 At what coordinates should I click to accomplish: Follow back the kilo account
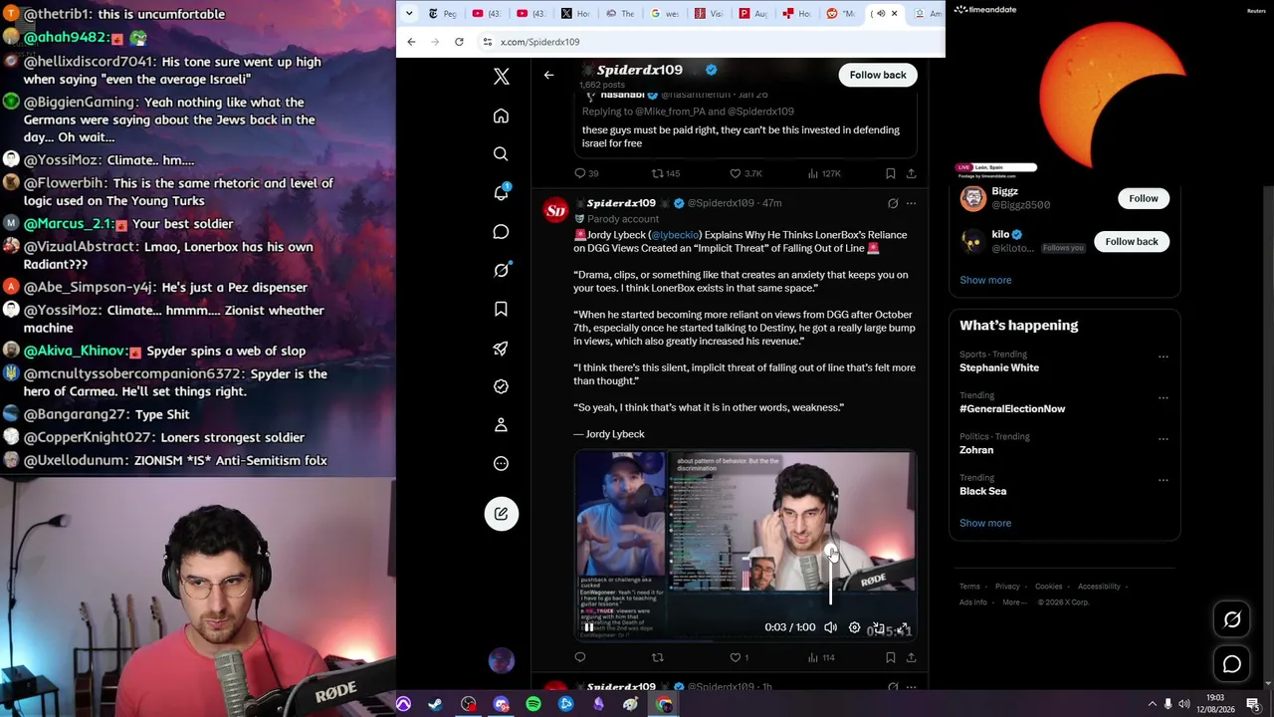tap(1132, 241)
